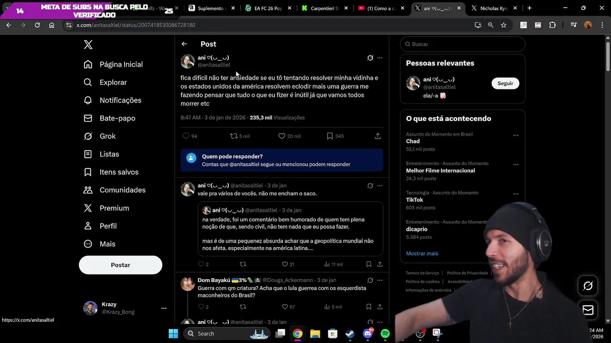
Task: Click the Chrome address bar URL
Action: (136, 25)
